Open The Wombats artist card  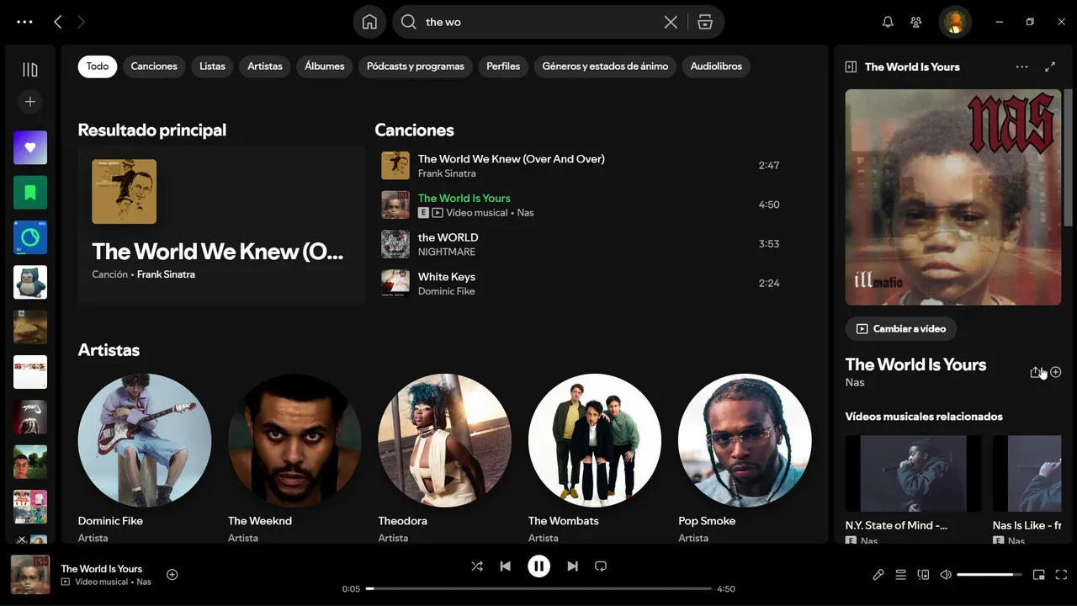pos(595,459)
